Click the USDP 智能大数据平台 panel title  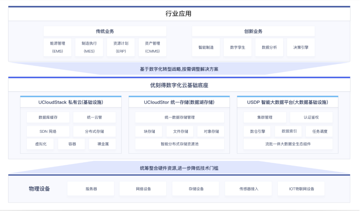pyautogui.click(x=287, y=102)
